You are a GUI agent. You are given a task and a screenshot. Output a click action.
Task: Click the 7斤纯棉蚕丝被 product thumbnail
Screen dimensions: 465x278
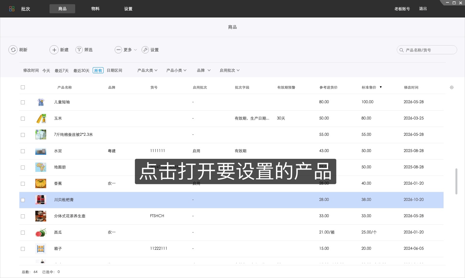(41, 134)
